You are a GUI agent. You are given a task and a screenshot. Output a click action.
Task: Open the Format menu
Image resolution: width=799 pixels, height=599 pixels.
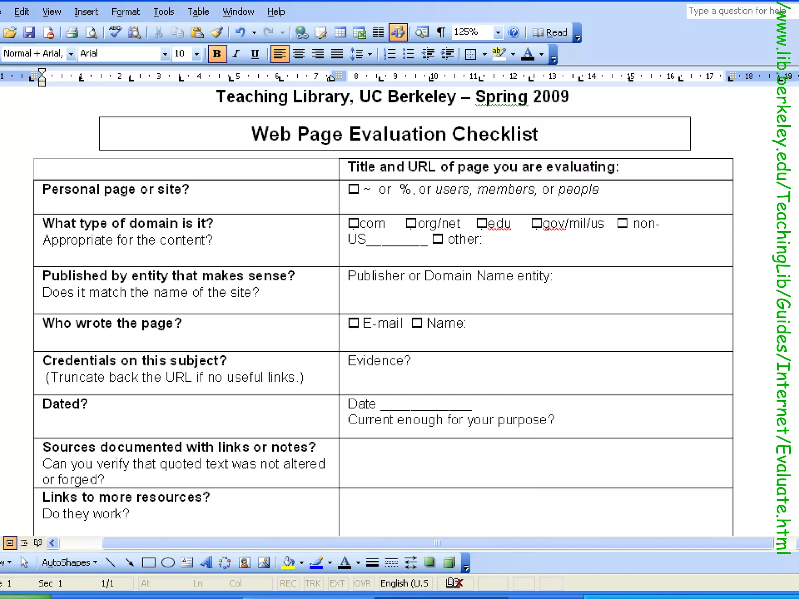click(x=125, y=12)
